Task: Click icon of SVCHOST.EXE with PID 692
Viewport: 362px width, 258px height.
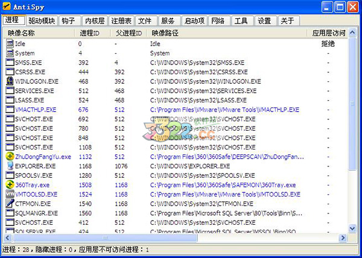Action: coord(10,119)
